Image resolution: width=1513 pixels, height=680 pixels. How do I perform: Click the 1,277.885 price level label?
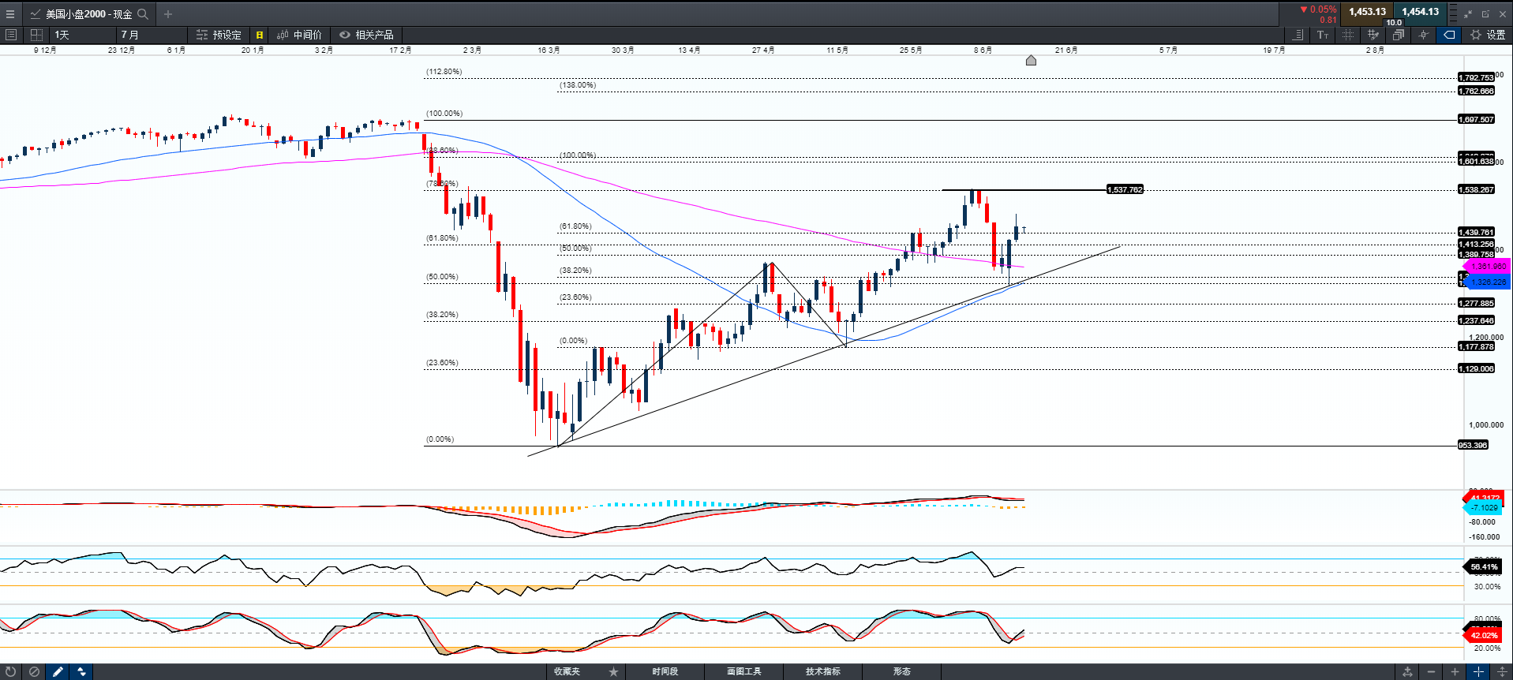pyautogui.click(x=1476, y=303)
